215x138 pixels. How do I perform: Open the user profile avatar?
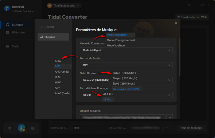click(21, 128)
